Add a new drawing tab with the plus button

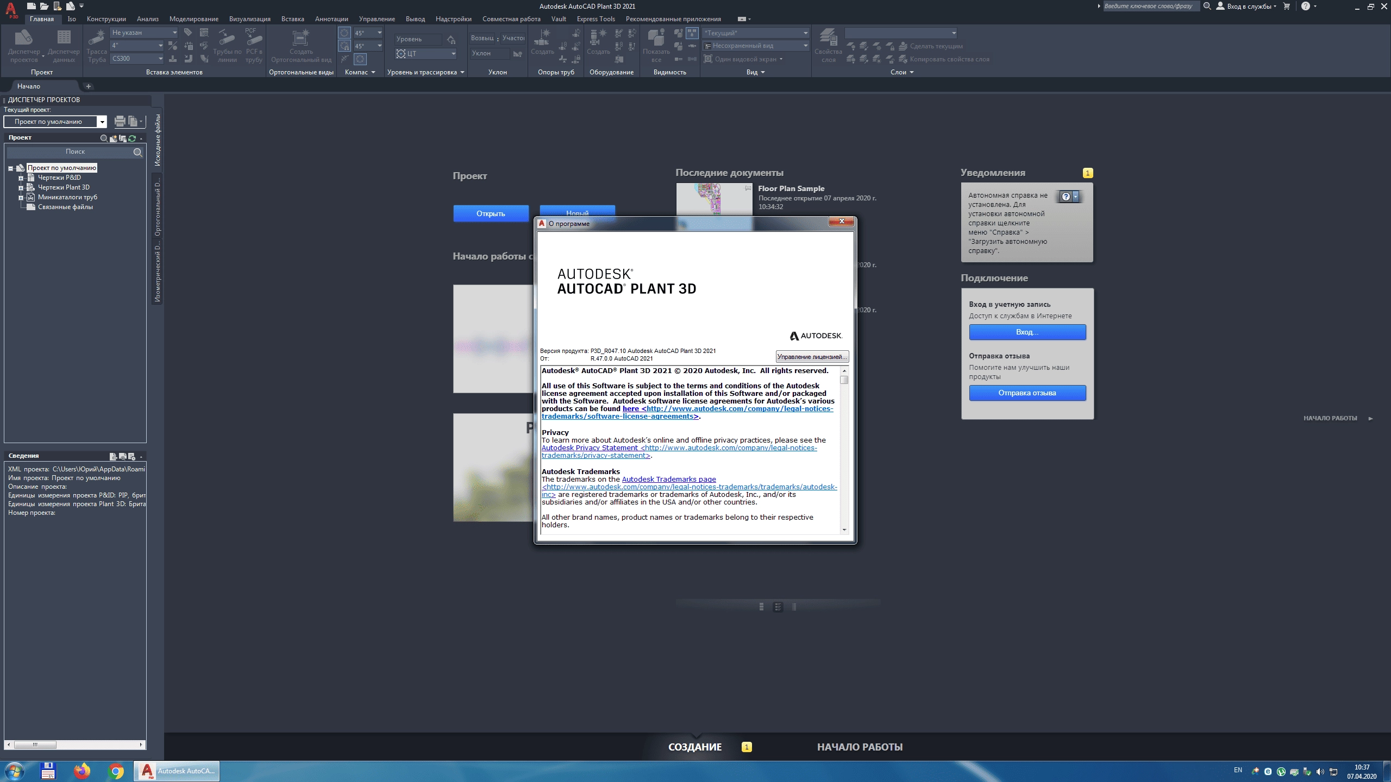[x=89, y=86]
